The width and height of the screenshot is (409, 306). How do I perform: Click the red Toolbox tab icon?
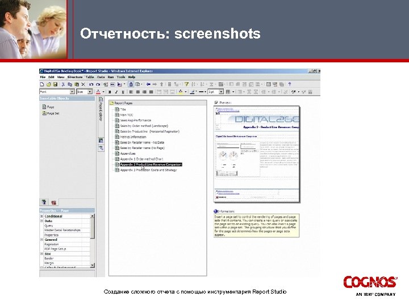pyautogui.click(x=54, y=202)
